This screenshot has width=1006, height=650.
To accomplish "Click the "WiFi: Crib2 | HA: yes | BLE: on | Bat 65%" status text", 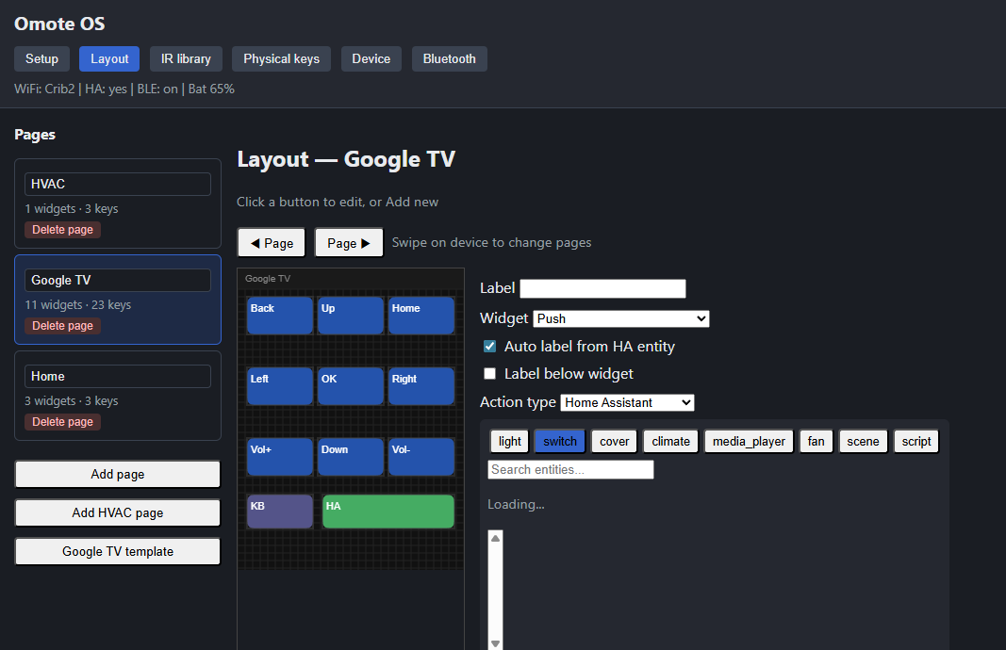I will coord(124,89).
